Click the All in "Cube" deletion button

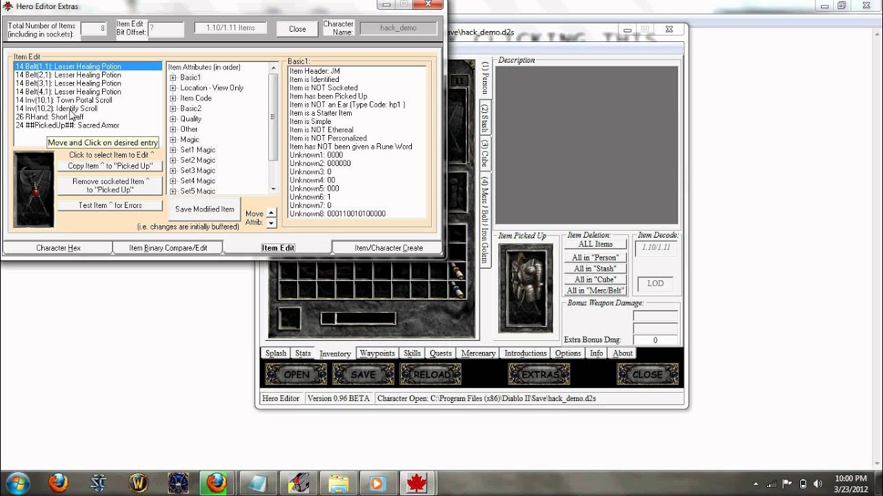pyautogui.click(x=595, y=280)
